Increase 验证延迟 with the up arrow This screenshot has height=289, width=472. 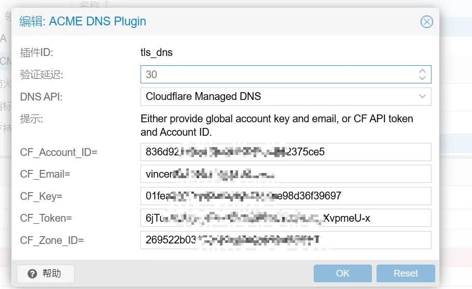pyautogui.click(x=422, y=71)
